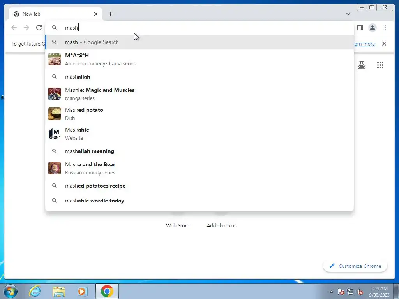Dismiss the info bar with the X
The height and width of the screenshot is (299, 399).
[384, 44]
